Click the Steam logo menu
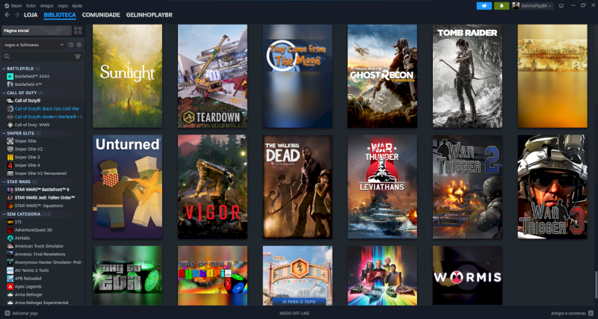The image size is (598, 319). pyautogui.click(x=13, y=6)
